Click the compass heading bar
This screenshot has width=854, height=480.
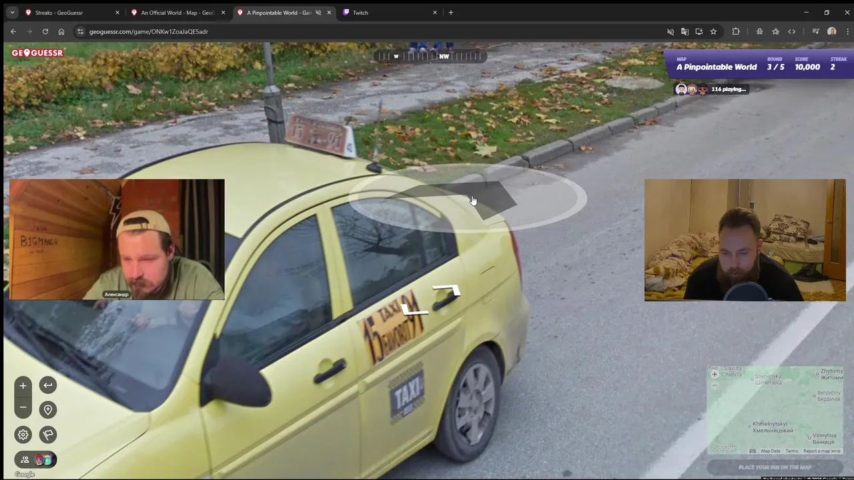tap(430, 56)
